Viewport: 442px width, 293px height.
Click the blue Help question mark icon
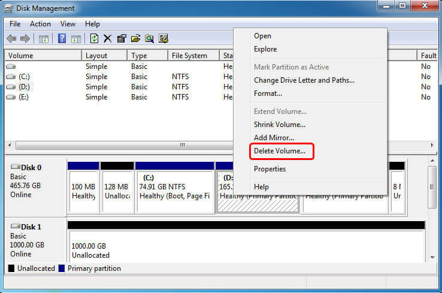[62, 39]
